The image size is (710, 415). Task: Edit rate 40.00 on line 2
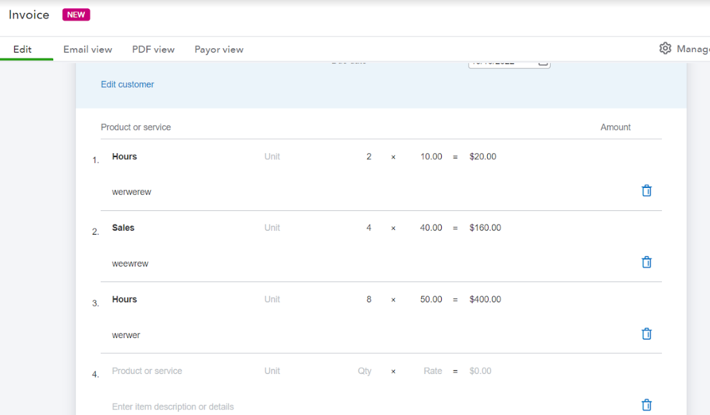[x=431, y=228]
